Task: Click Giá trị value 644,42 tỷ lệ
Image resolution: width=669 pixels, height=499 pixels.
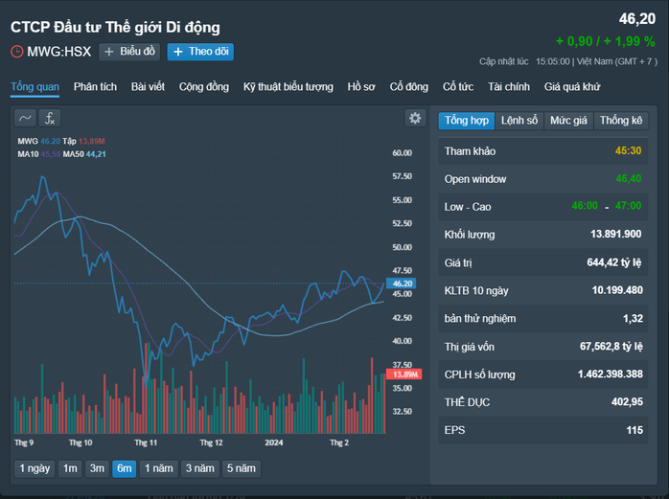Action: point(614,262)
